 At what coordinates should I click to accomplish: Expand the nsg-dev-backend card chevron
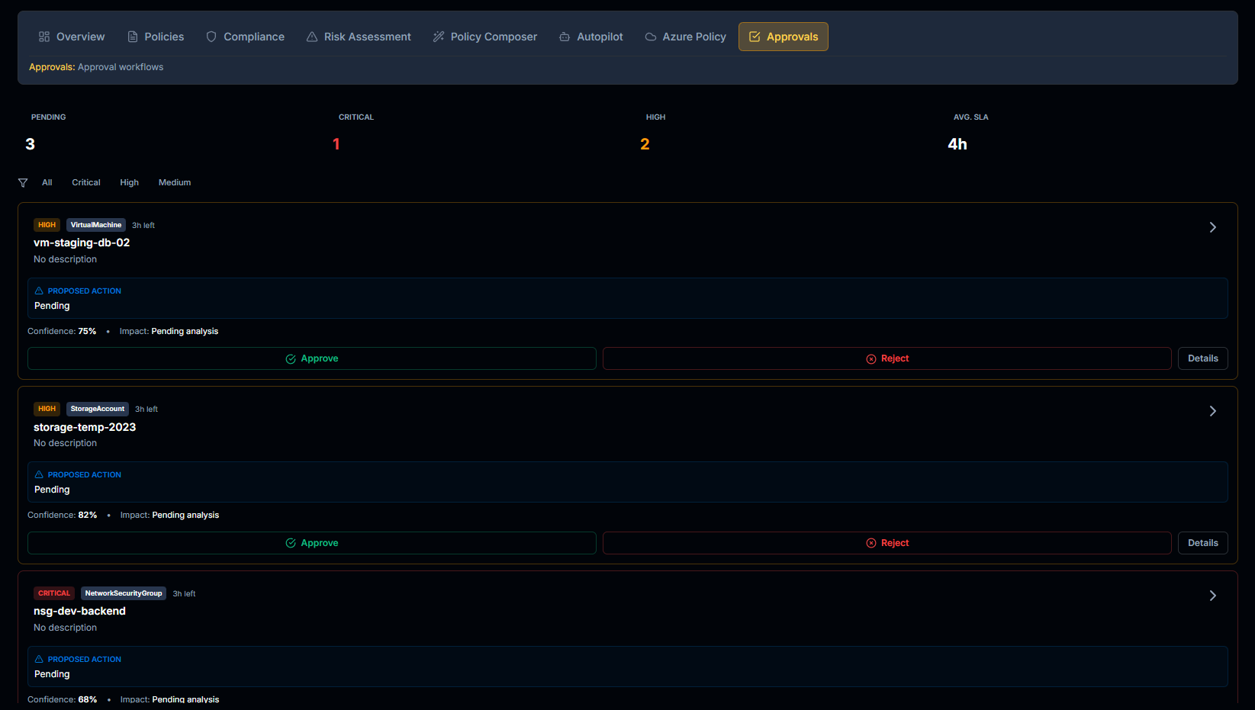coord(1213,596)
